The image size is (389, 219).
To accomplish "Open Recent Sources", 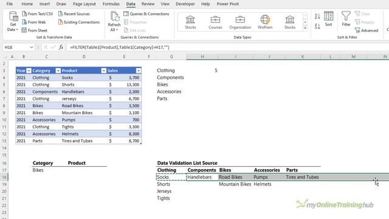I will tap(74, 14).
